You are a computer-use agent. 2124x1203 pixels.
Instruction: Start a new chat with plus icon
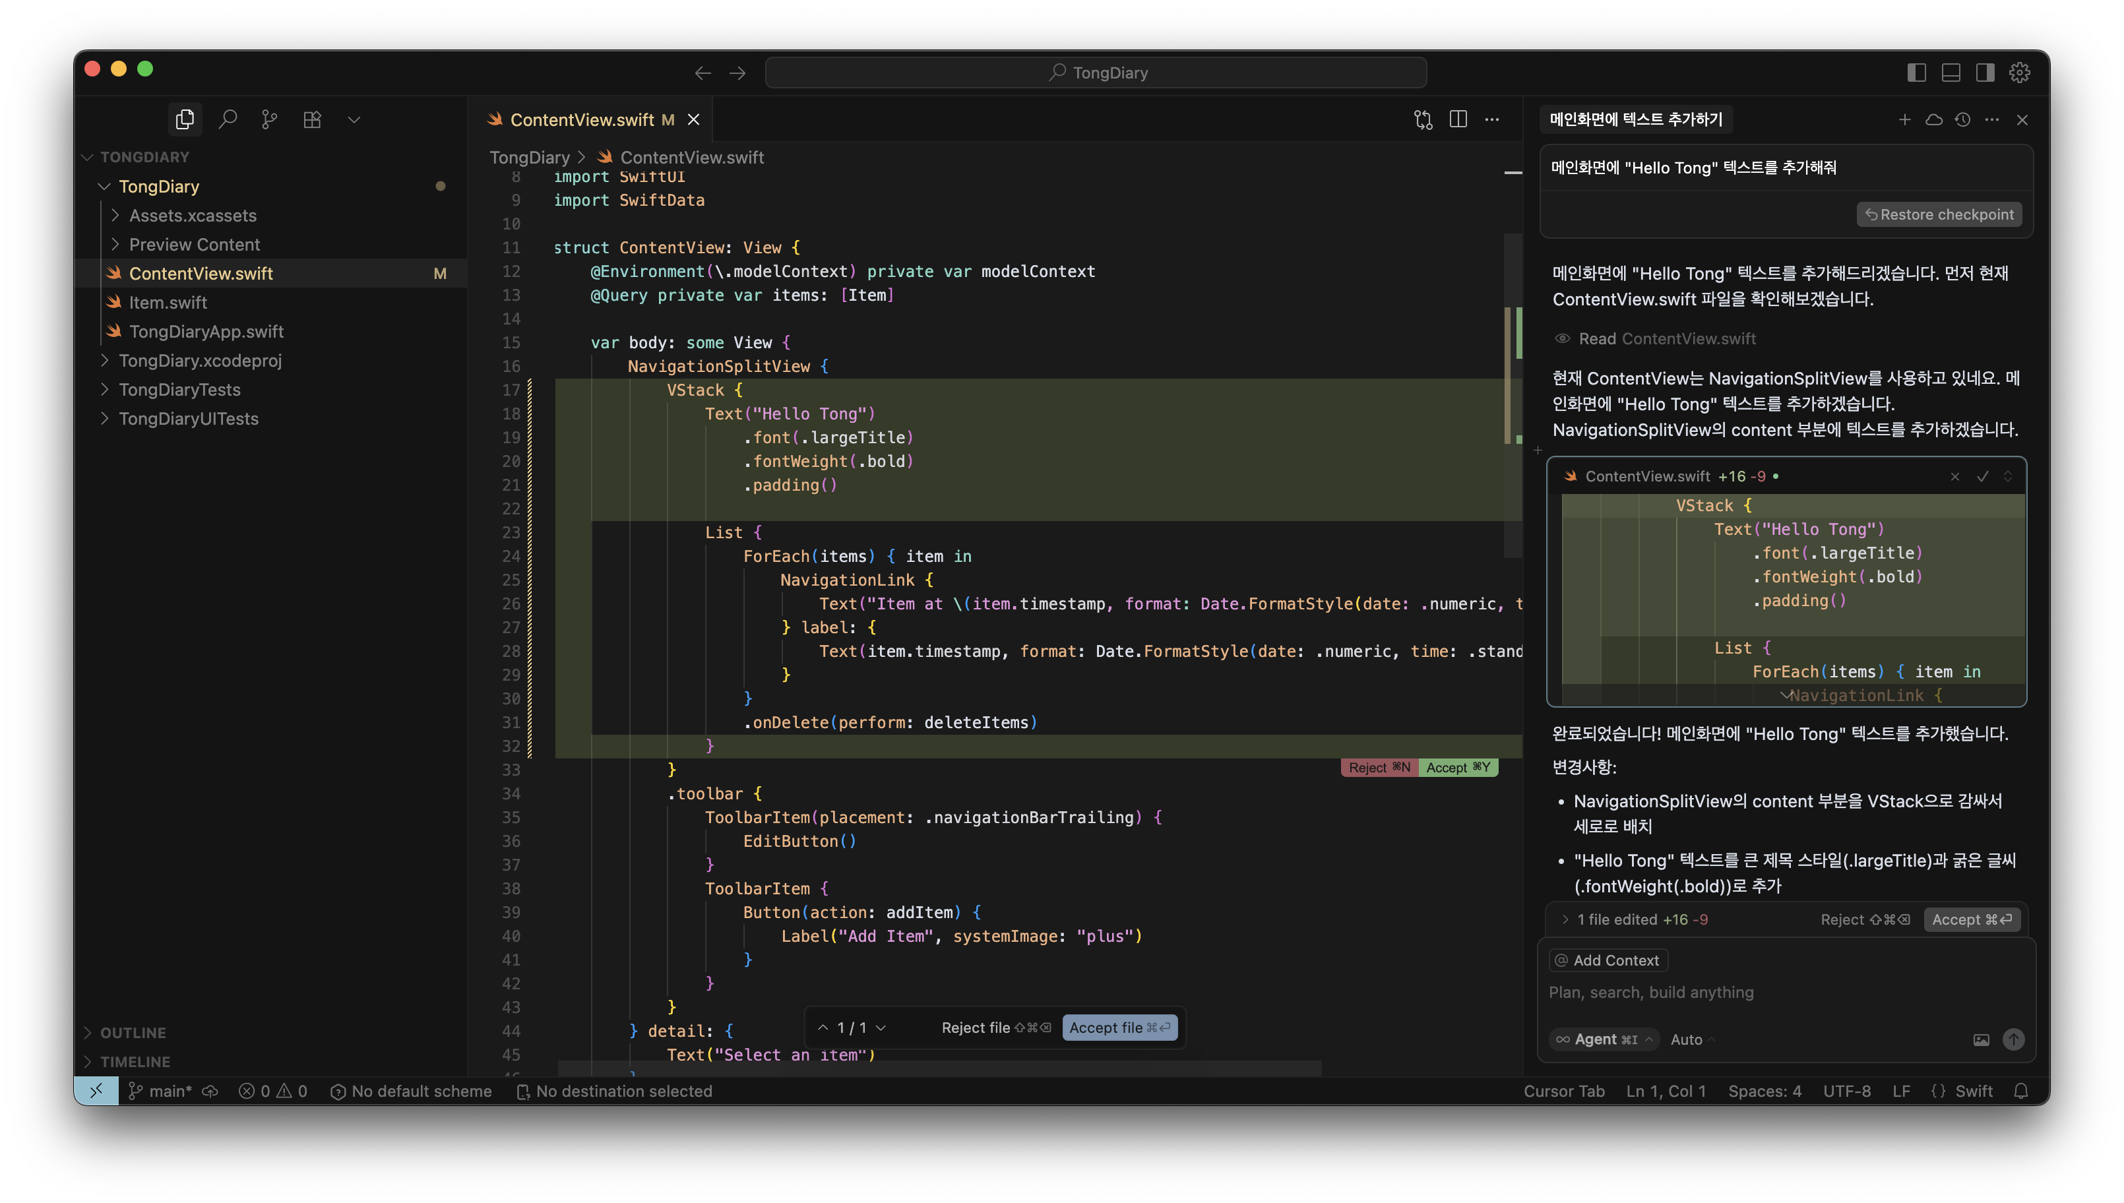point(1904,120)
